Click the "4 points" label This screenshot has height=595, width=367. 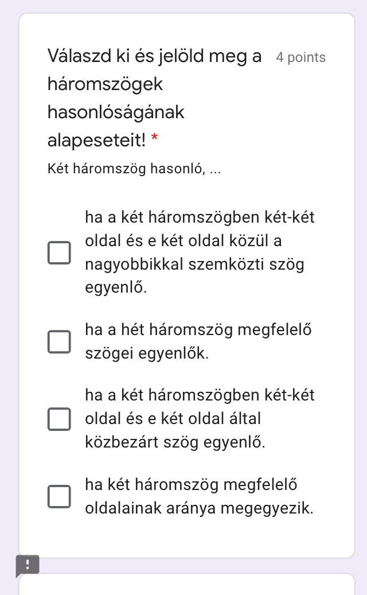[x=300, y=57]
